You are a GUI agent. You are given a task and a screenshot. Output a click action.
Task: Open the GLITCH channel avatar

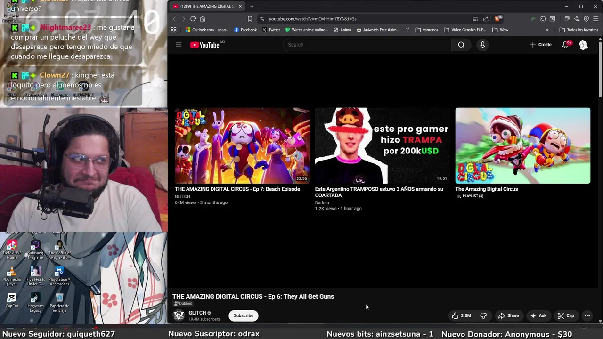coord(179,315)
